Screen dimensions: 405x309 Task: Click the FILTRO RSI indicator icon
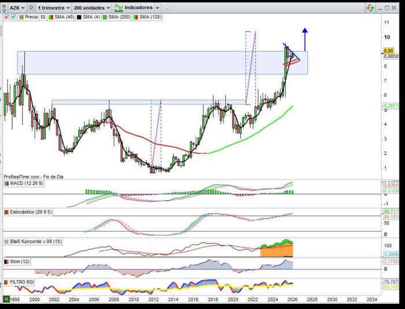pyautogui.click(x=6, y=282)
